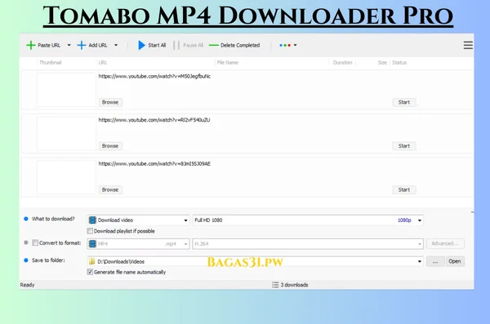Image resolution: width=490 pixels, height=324 pixels.
Task: Click the film icon beside Download video
Action: pyautogui.click(x=92, y=220)
